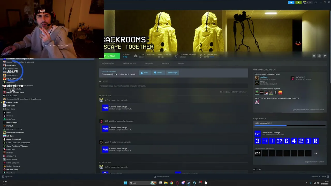Viewport: 331px width, 186px height.
Task: Open the achievement '37' badge icon
Action: point(279,141)
